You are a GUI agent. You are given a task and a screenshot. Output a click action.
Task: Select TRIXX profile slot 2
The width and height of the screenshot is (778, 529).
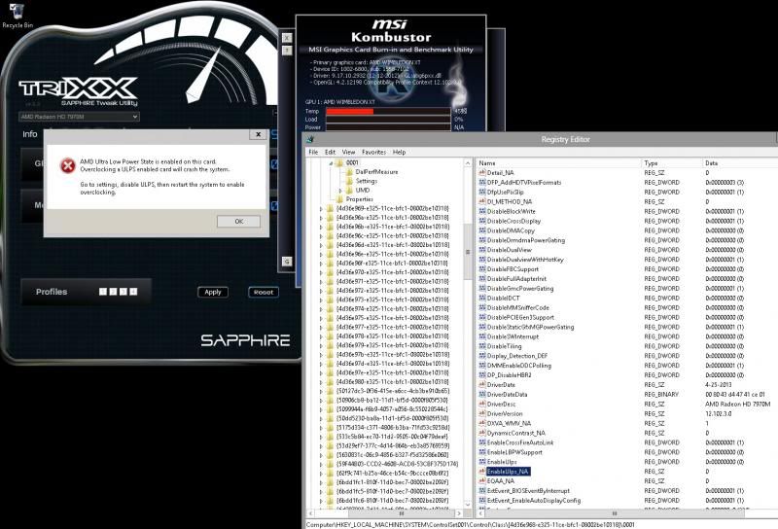point(113,292)
